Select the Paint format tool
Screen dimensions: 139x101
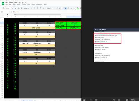click(21, 8)
